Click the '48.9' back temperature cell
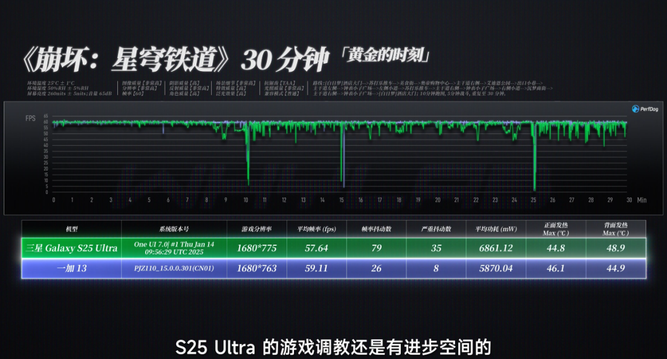667x359 pixels. 616,248
